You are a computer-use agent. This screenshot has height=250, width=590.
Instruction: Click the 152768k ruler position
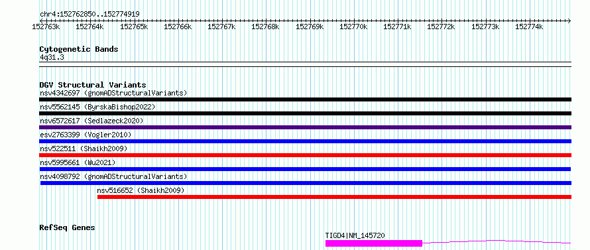(266, 27)
